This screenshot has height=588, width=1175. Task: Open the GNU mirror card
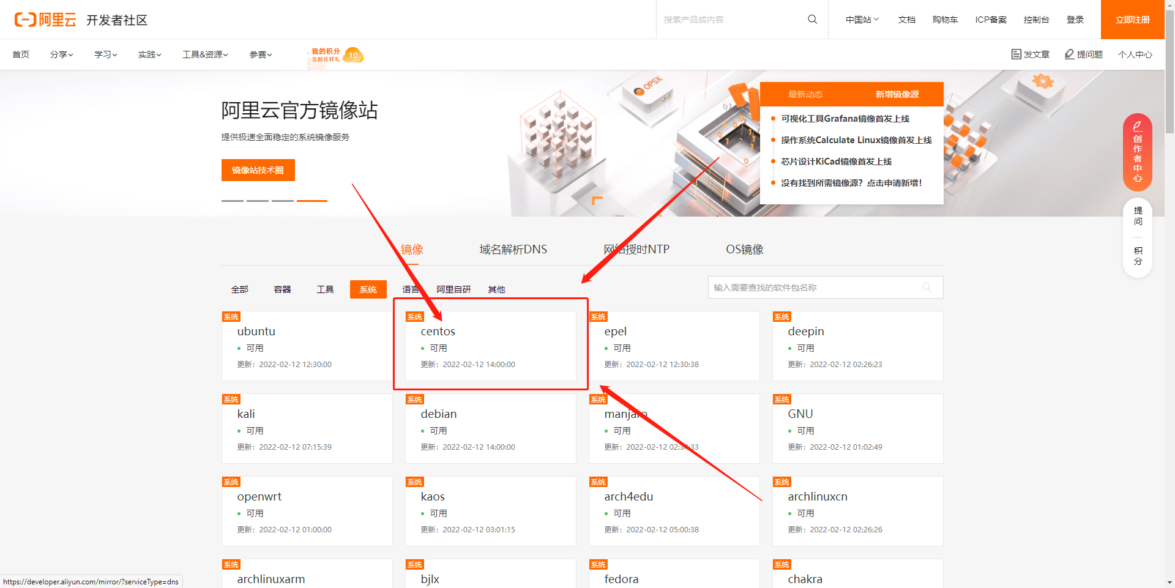coord(857,429)
